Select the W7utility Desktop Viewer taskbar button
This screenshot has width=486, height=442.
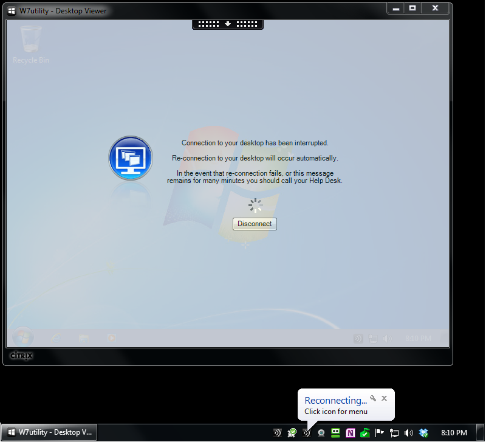(49, 433)
